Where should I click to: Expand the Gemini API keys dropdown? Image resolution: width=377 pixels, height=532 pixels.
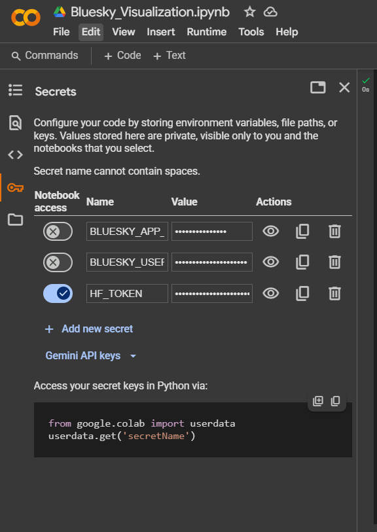coord(90,355)
